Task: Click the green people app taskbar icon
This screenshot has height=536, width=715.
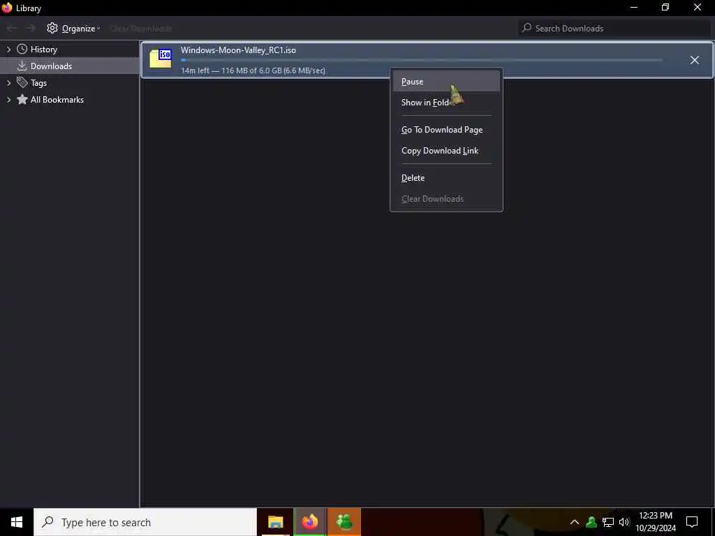Action: (344, 522)
